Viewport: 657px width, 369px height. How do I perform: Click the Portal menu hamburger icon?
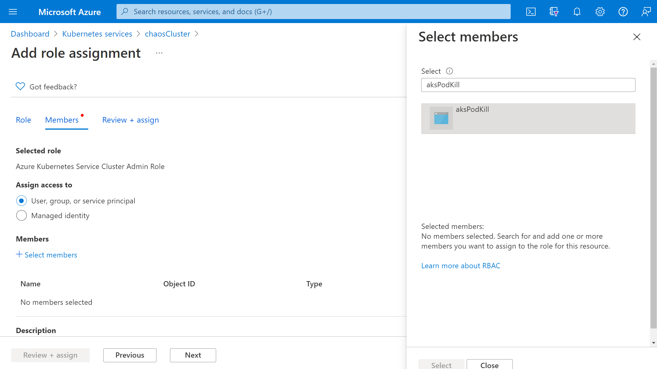13,12
